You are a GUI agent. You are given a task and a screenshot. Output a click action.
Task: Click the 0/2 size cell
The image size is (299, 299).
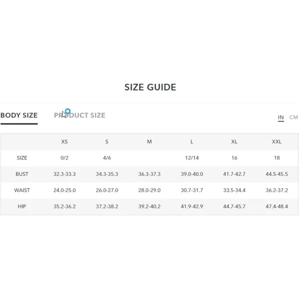coord(64,157)
